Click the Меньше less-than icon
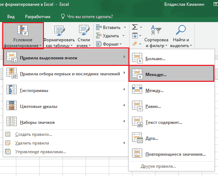Screen dimensions: 218x176 pos(137,74)
